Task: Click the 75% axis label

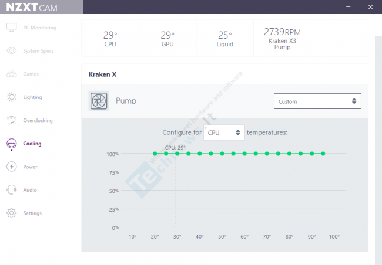Action: [114, 172]
